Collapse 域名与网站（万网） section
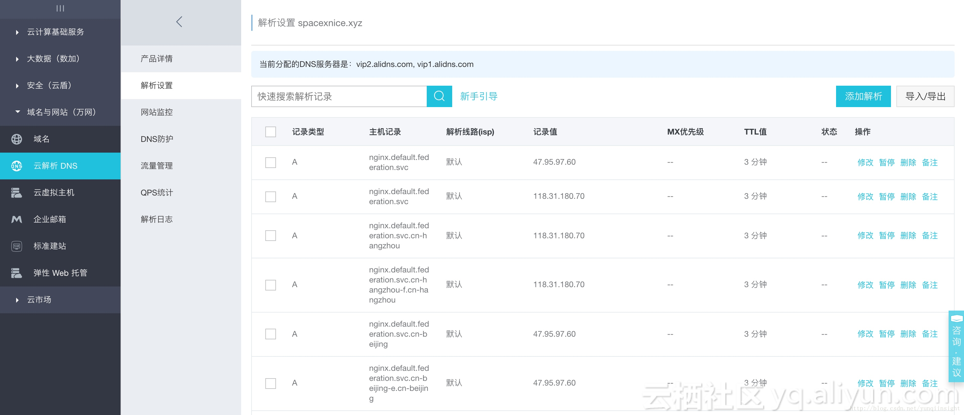Screen dimensions: 964x415 tap(61, 112)
